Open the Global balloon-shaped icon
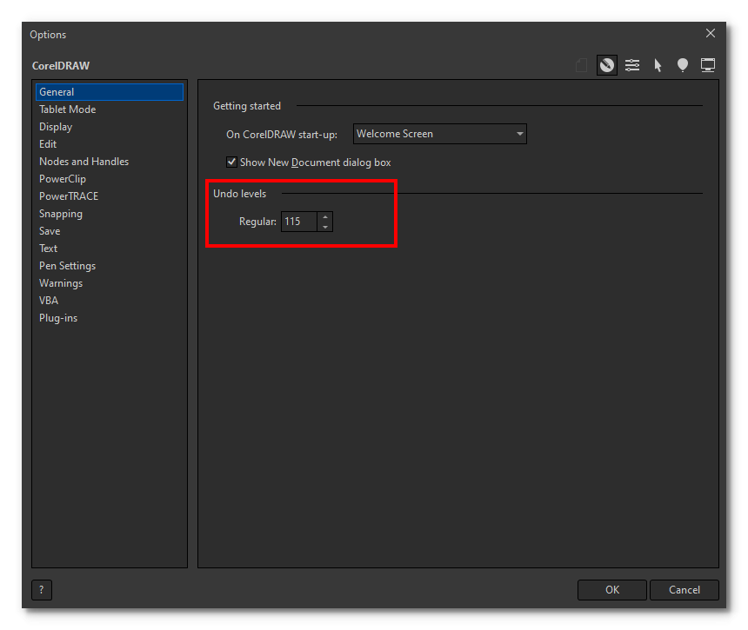The image size is (748, 630). click(x=683, y=65)
